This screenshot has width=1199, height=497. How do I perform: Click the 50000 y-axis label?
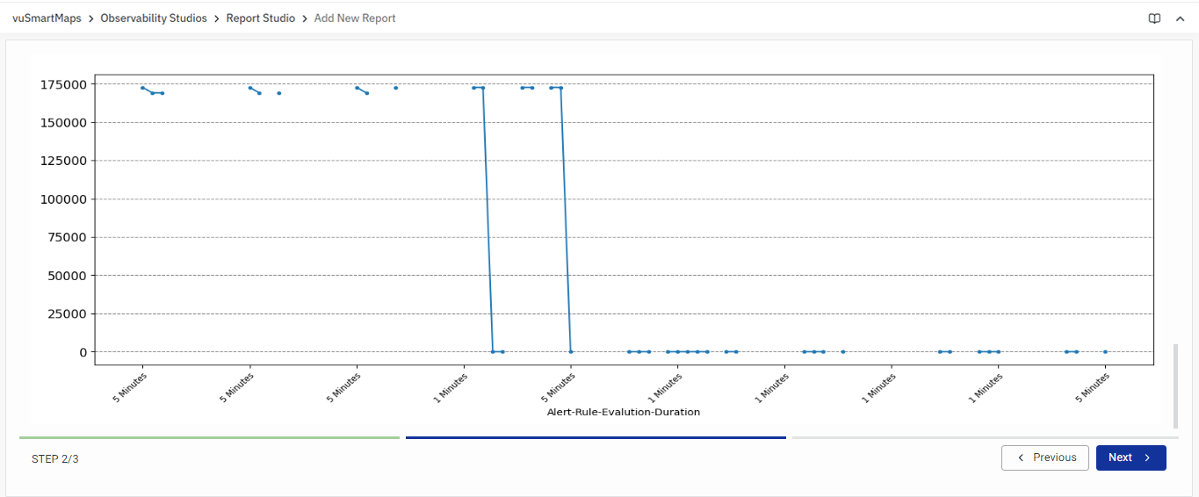67,276
